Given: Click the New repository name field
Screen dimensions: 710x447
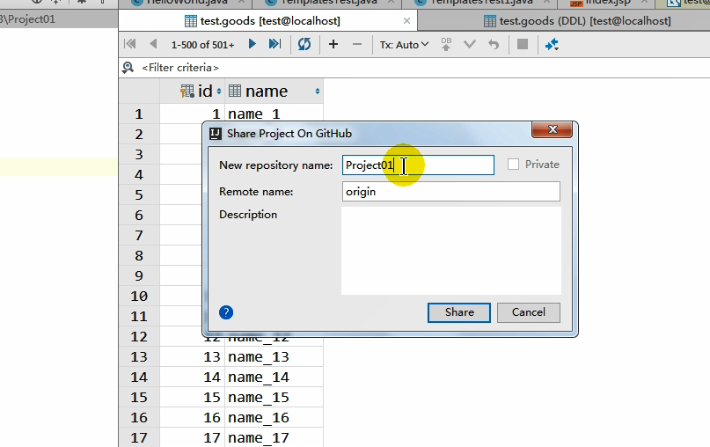Looking at the screenshot, I should pyautogui.click(x=418, y=165).
